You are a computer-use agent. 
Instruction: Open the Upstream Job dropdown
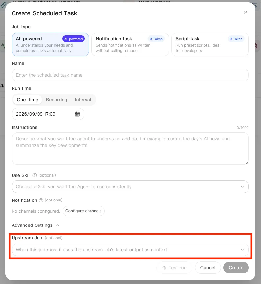(x=130, y=250)
